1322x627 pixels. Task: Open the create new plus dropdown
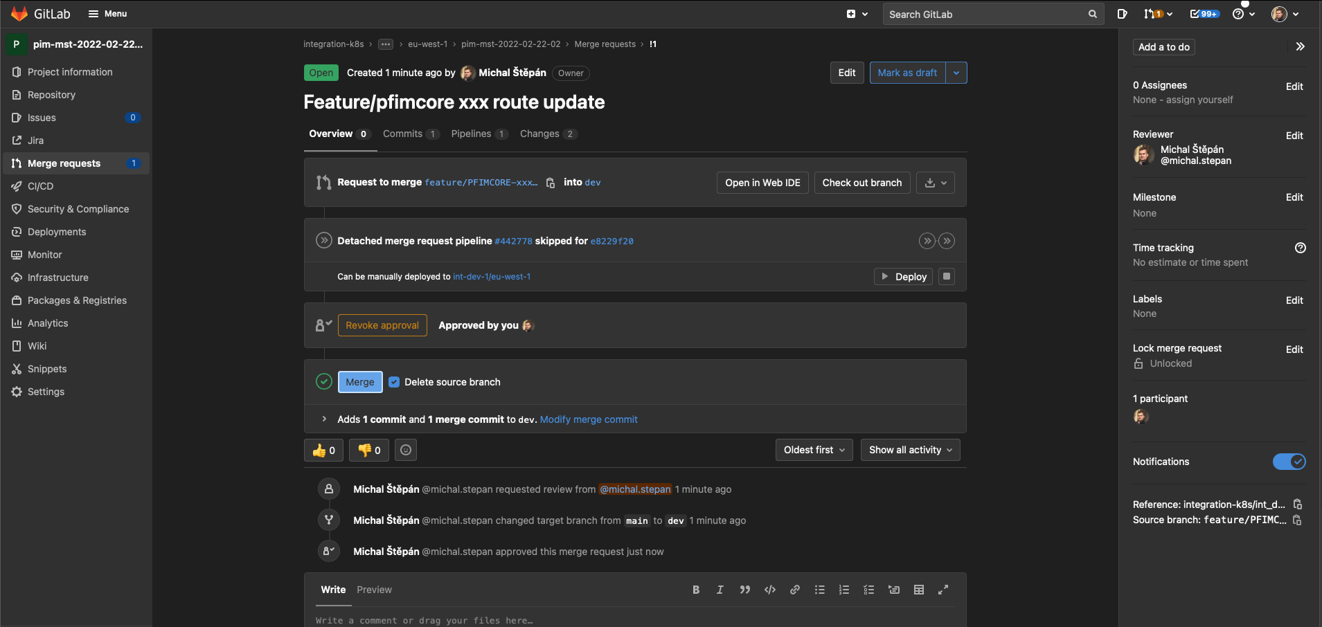857,14
